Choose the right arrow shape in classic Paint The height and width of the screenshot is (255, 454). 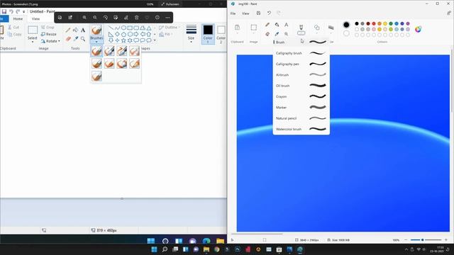(x=136, y=34)
